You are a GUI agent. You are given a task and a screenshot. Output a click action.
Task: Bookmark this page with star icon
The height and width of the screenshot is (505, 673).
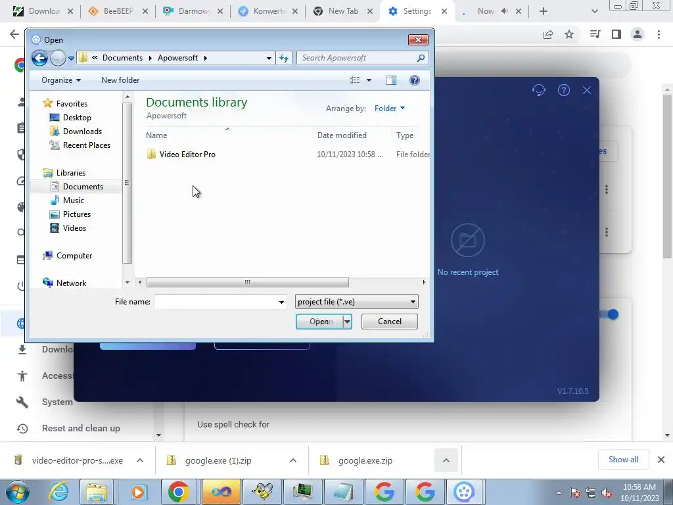pos(569,34)
